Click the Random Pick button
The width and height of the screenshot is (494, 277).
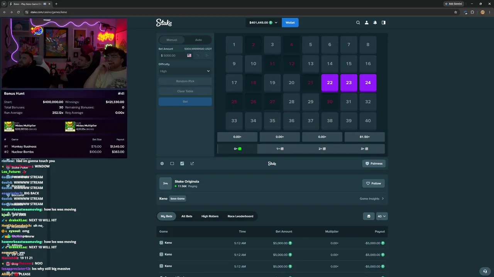(185, 81)
